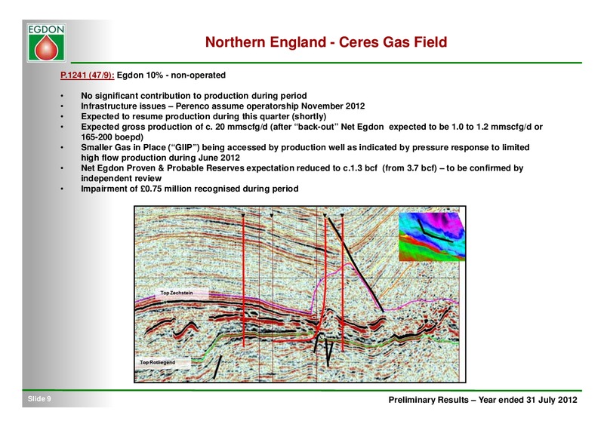Viewport: 604px width, 427px height.
Task: Click the Egdon logo
Action: pyautogui.click(x=46, y=42)
